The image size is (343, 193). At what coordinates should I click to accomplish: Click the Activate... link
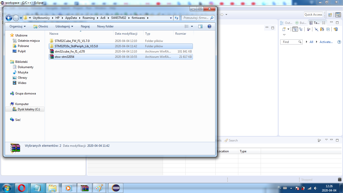326,42
